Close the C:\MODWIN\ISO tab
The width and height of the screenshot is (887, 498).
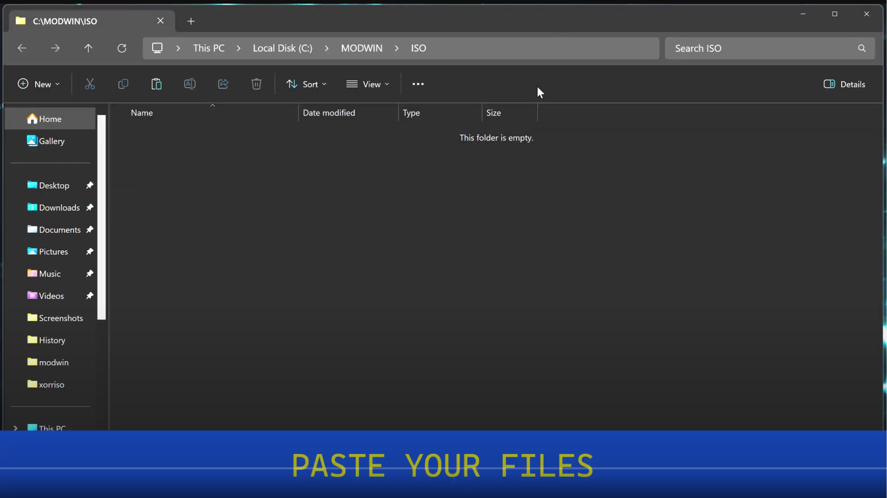point(161,21)
